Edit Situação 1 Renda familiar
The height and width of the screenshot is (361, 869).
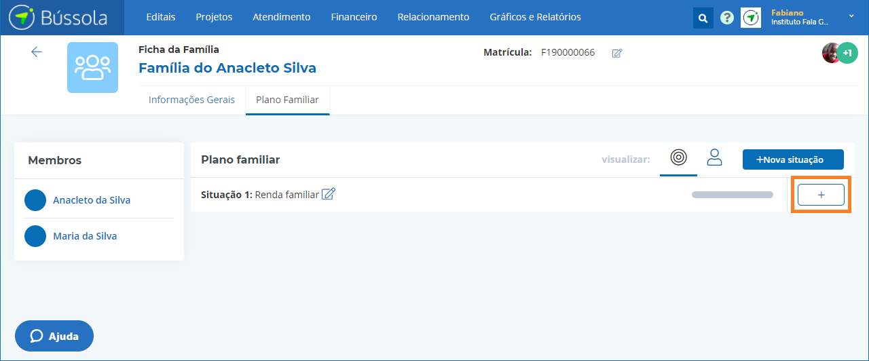click(x=329, y=194)
